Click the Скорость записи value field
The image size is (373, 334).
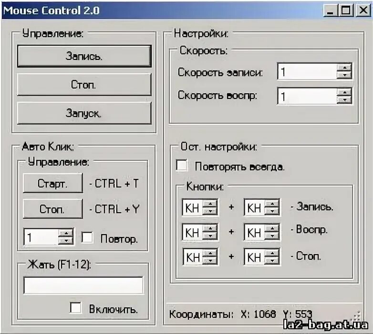pos(307,71)
